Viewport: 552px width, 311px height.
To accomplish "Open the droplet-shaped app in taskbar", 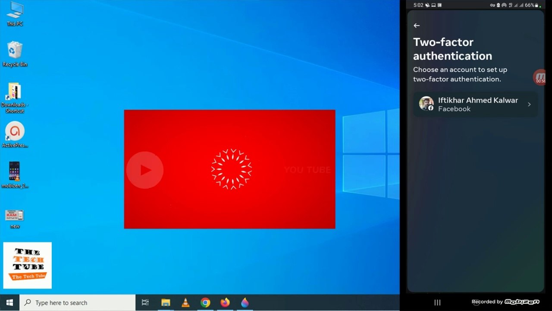I will point(245,303).
